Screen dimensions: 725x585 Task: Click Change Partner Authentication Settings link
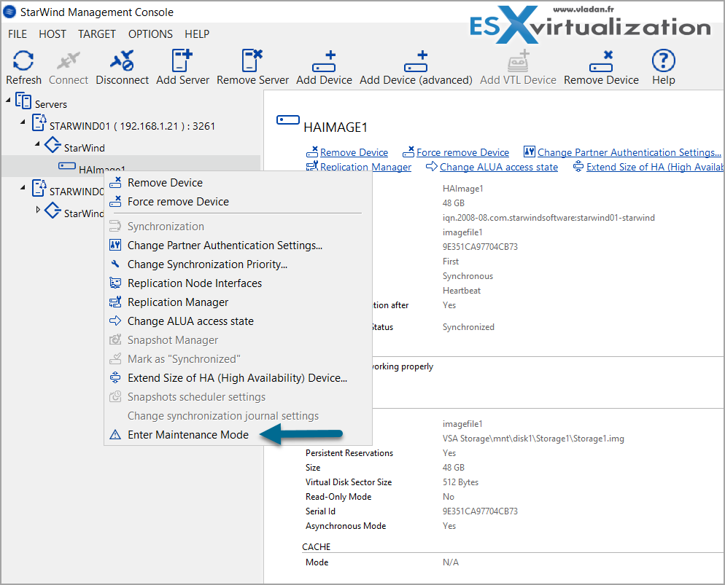pos(629,152)
